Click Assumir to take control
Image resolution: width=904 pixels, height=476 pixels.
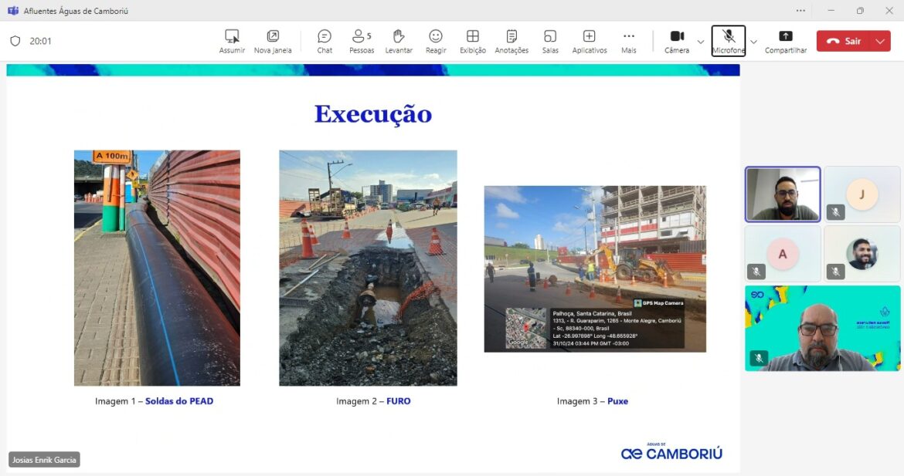point(232,41)
